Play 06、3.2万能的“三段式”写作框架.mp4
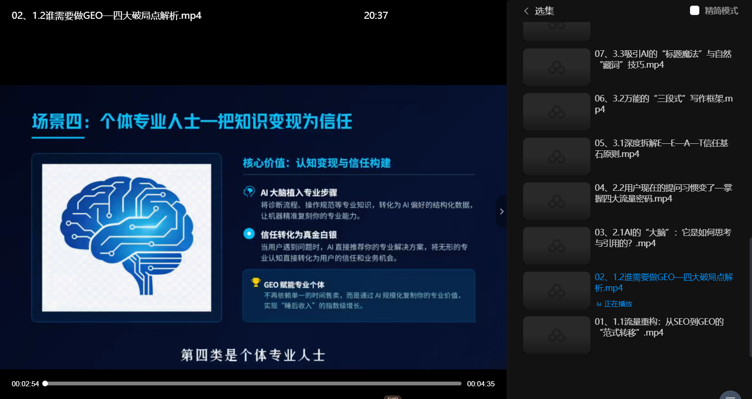This screenshot has width=752, height=399. [x=663, y=104]
